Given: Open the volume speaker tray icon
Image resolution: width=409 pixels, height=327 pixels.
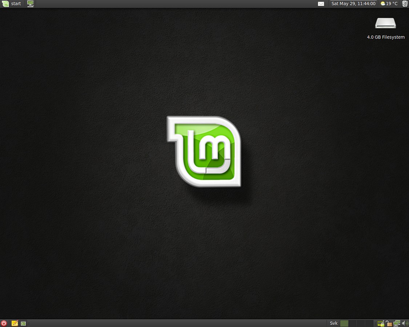Looking at the screenshot, I should [x=405, y=323].
